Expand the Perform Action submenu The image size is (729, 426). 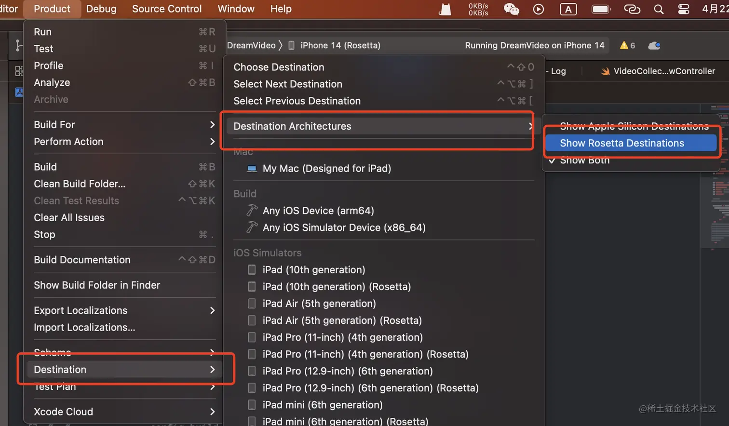[124, 142]
